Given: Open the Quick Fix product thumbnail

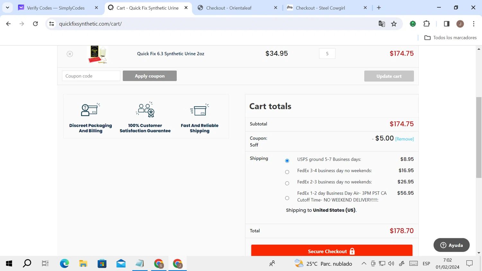Looking at the screenshot, I should coord(98,54).
